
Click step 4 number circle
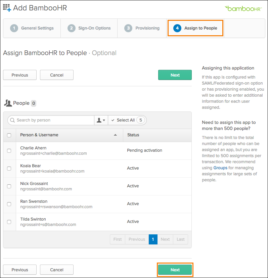click(x=177, y=28)
